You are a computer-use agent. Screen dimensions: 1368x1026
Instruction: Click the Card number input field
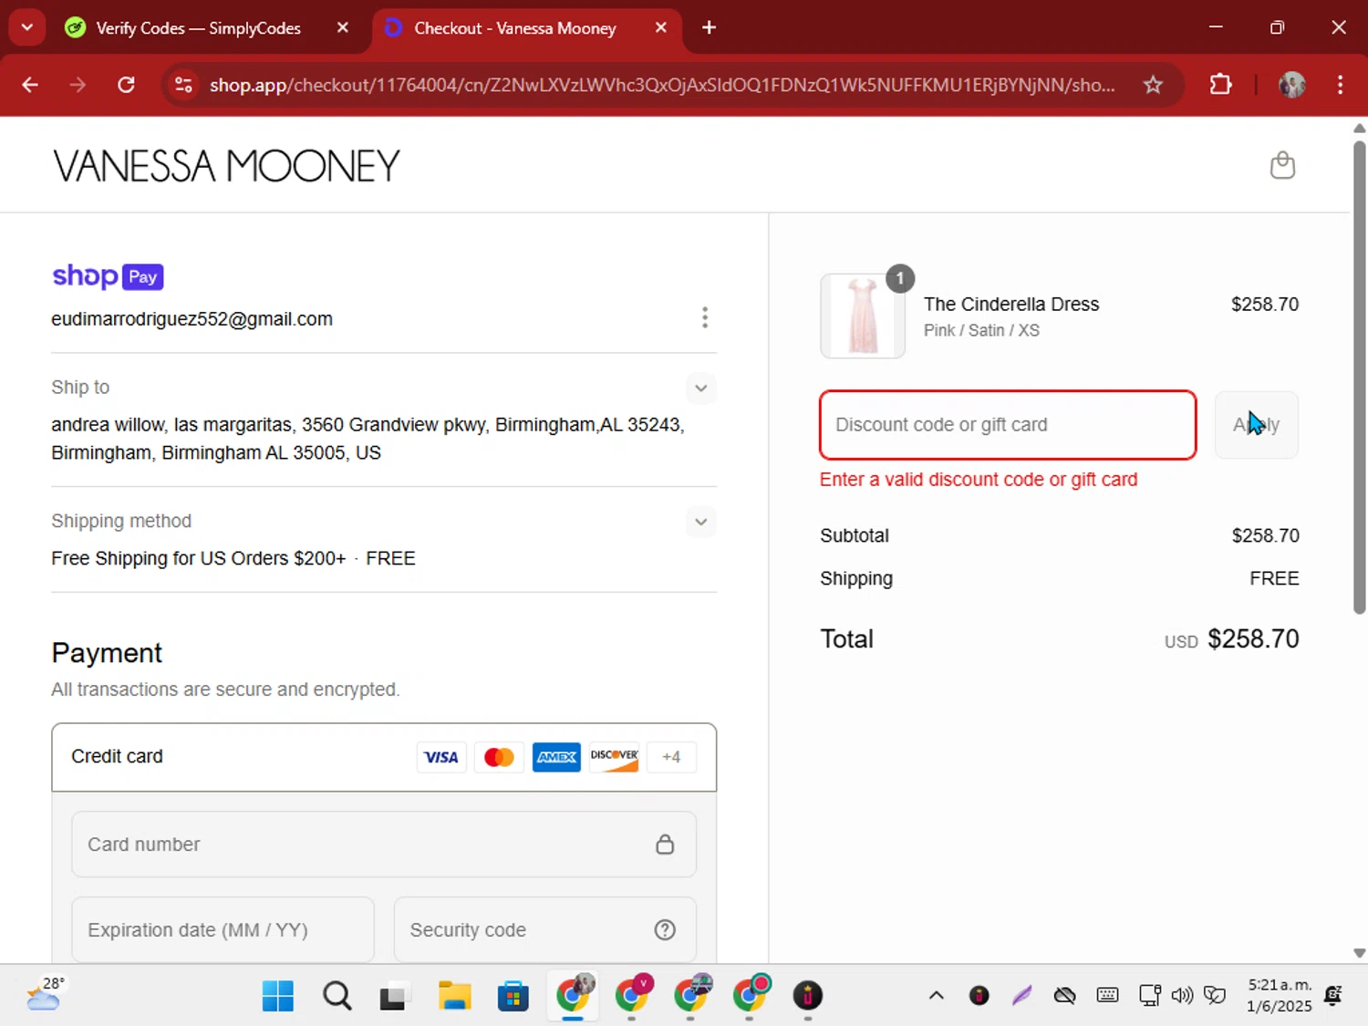point(384,845)
